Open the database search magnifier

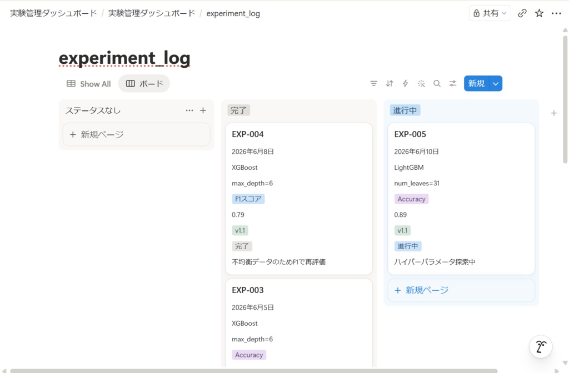437,84
